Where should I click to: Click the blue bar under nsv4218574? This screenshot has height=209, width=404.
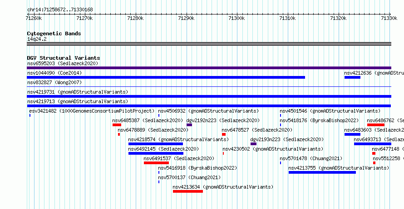coord(156,144)
